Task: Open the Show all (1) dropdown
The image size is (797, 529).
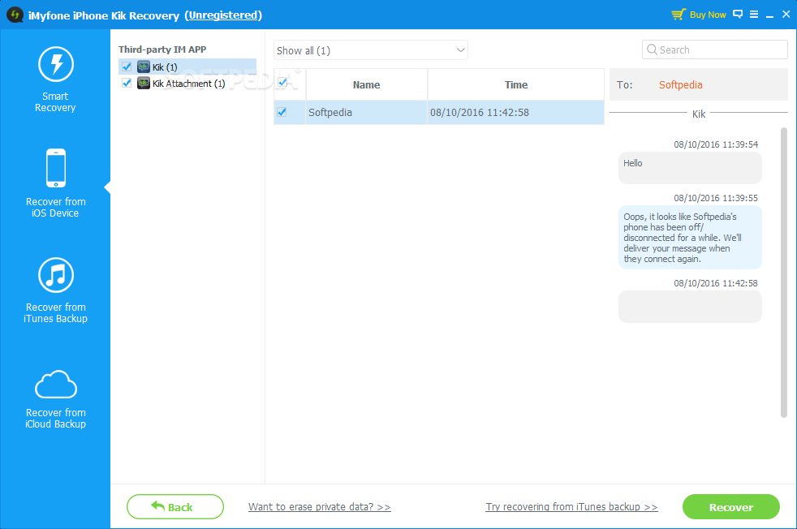Action: (371, 50)
